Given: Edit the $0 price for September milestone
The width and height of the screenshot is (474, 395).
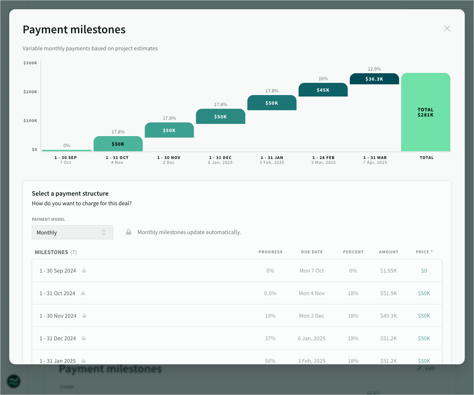Looking at the screenshot, I should (424, 271).
